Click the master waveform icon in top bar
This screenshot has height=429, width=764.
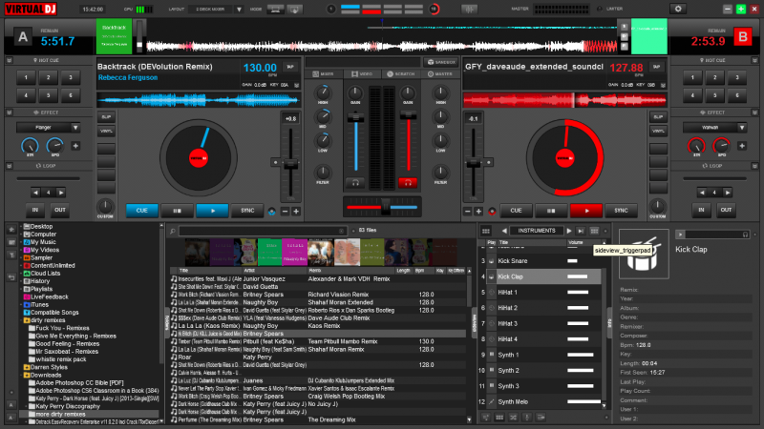(469, 9)
